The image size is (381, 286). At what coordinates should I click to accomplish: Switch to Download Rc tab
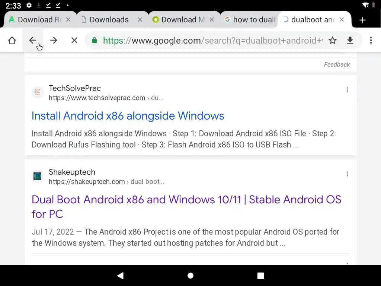40,19
